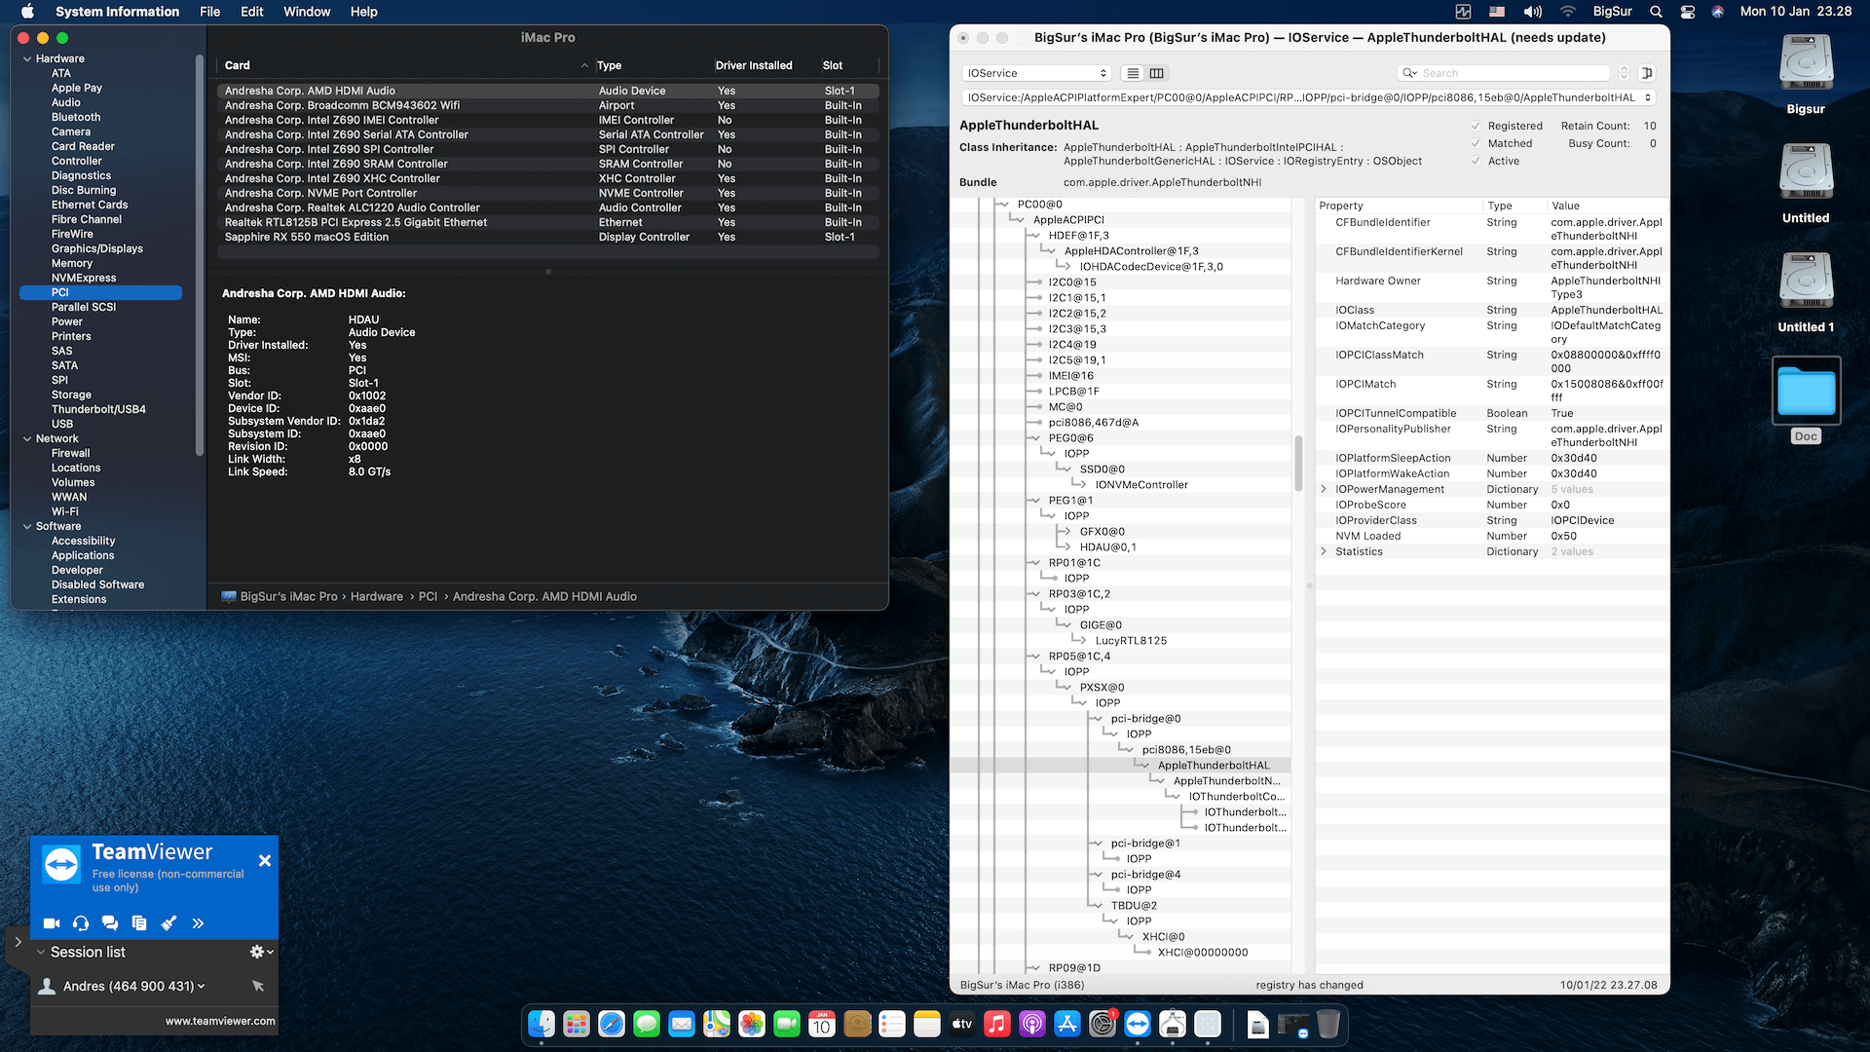Open TeamViewer voice over IP headset icon

coord(81,922)
